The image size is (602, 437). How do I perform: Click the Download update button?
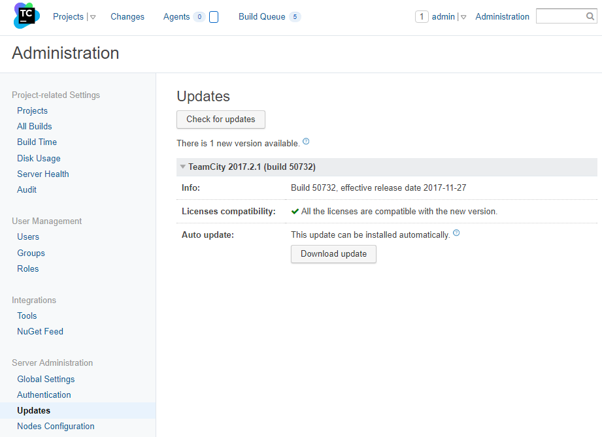pos(333,254)
